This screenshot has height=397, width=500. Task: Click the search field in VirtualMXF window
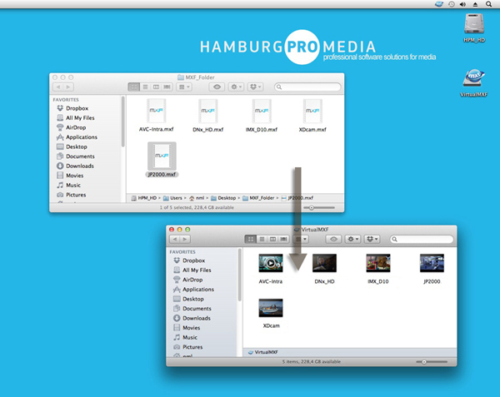tap(422, 239)
